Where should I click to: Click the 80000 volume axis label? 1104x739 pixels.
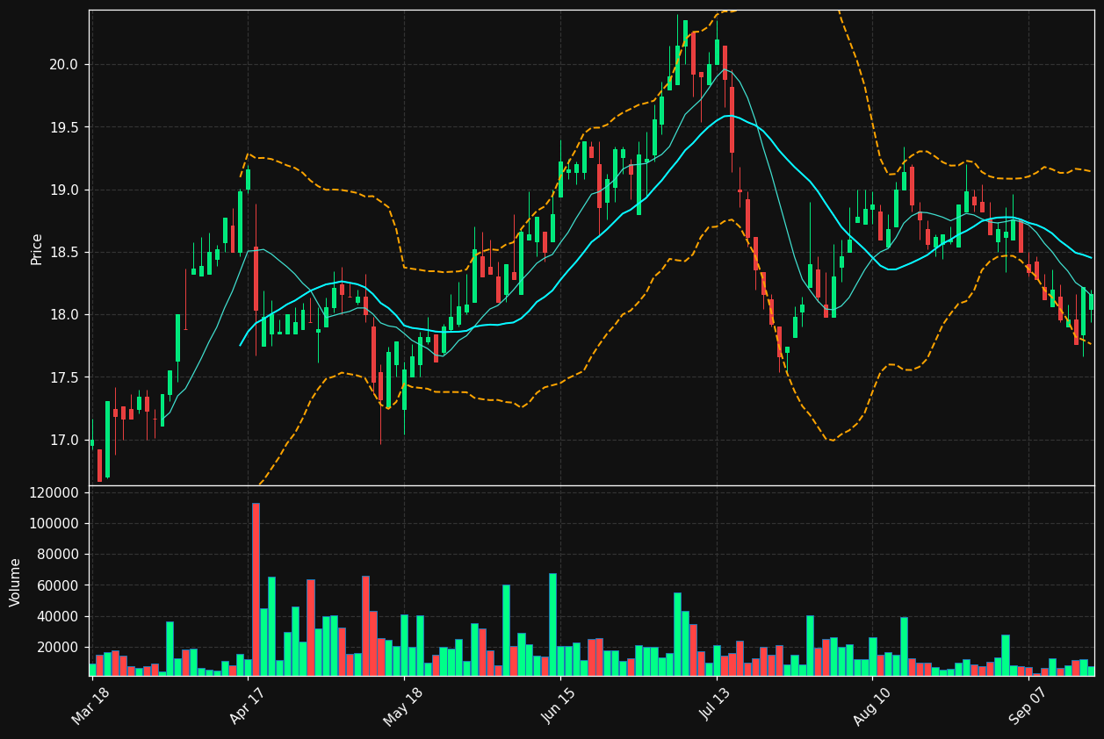pos(57,555)
